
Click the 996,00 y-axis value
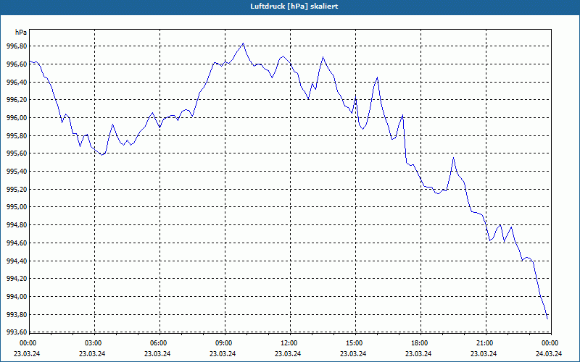click(16, 118)
